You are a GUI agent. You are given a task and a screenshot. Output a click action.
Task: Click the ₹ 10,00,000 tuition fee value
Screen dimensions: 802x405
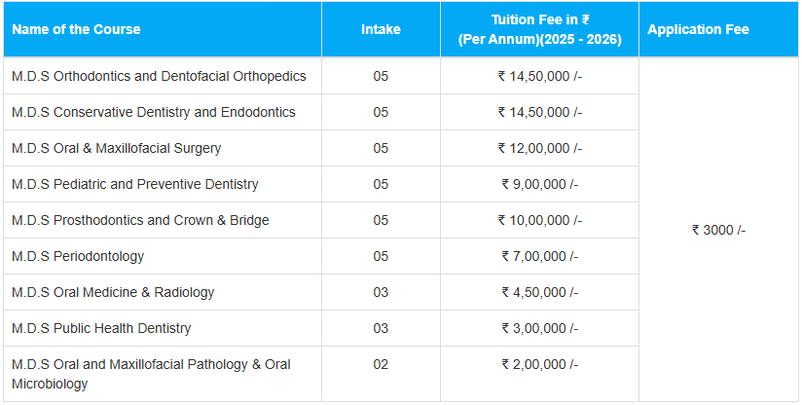click(539, 220)
